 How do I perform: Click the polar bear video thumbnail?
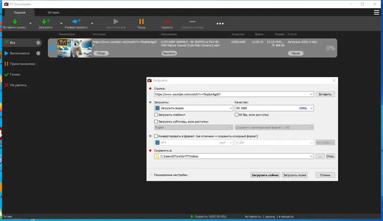[x=74, y=48]
